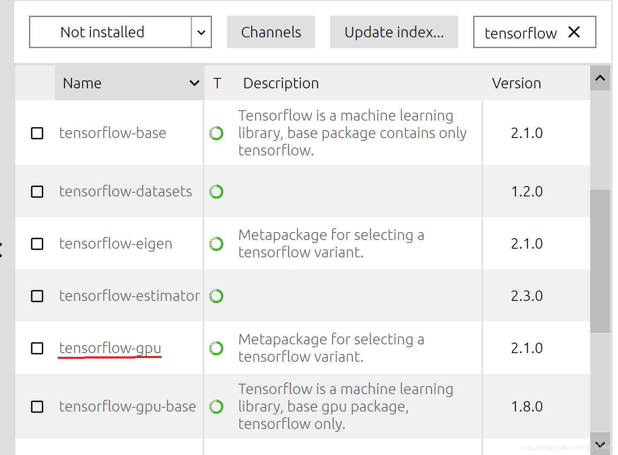Sort packages by the Name column

point(129,83)
